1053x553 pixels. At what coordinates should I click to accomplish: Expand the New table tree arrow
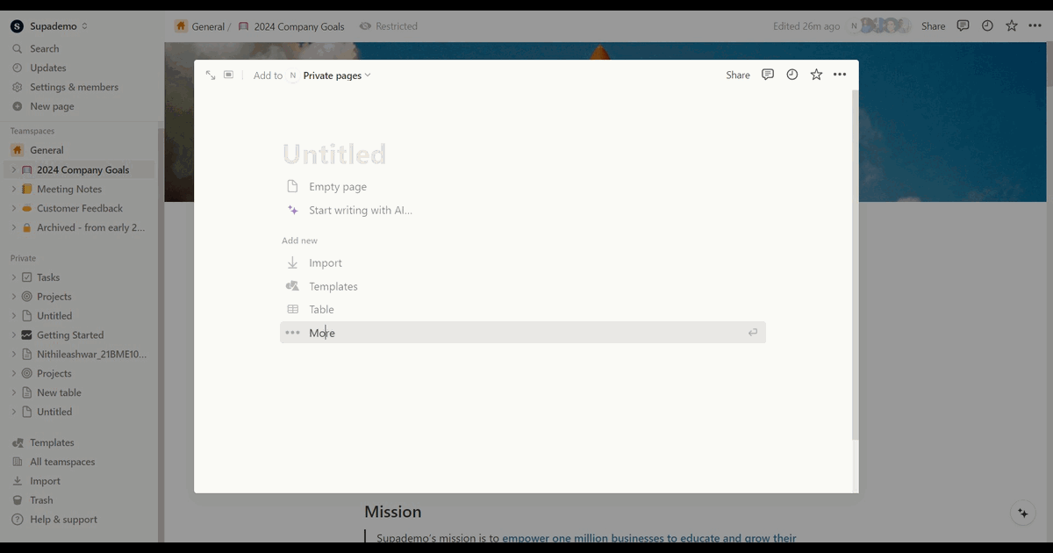coord(14,392)
